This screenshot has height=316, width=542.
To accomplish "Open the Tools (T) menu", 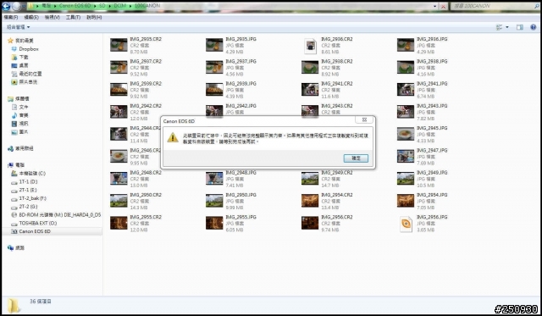I will 73,17.
